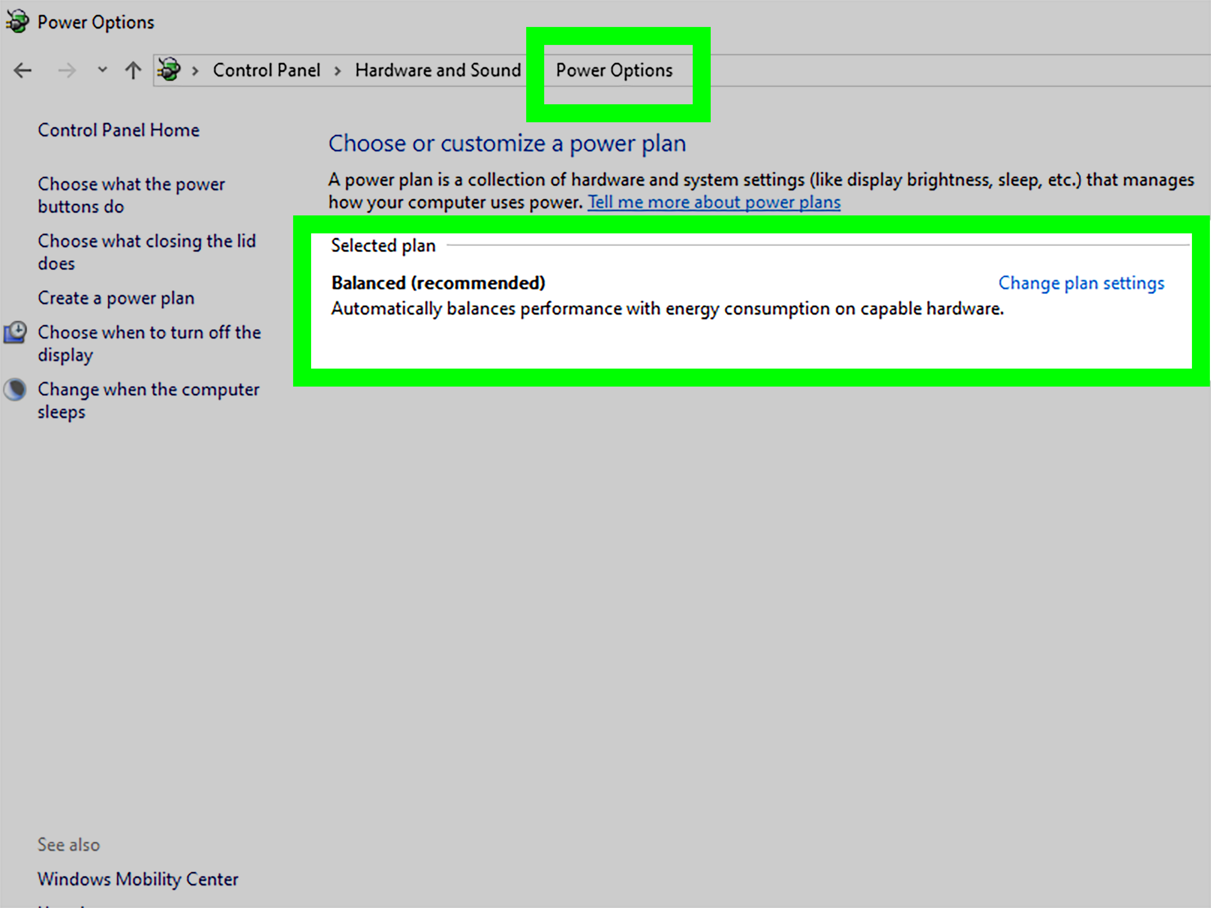The height and width of the screenshot is (908, 1211).
Task: Click the Power Options window title text
Action: tap(96, 22)
